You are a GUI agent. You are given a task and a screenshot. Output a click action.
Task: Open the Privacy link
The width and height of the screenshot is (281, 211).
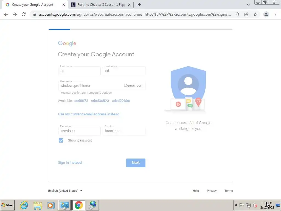(212, 191)
